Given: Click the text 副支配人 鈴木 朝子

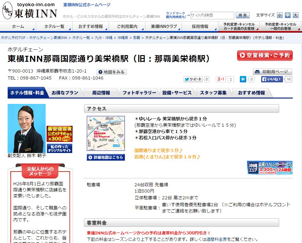Looking at the screenshot, I should point(27,156).
